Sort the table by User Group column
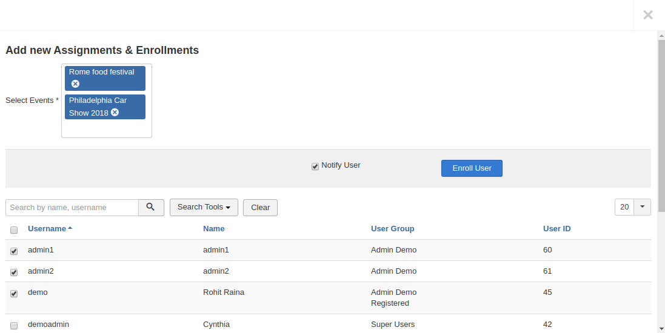665x333 pixels. 392,229
